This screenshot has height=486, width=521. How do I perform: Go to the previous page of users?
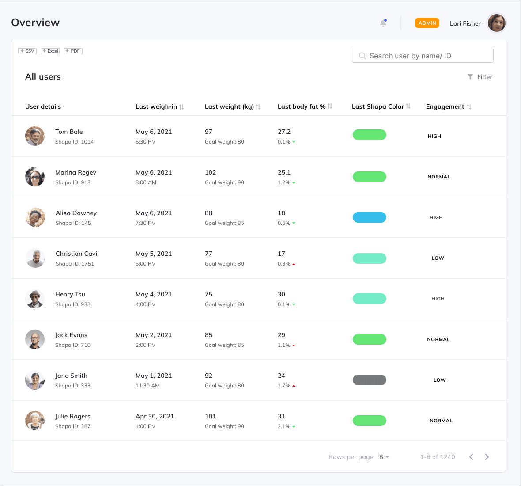471,457
